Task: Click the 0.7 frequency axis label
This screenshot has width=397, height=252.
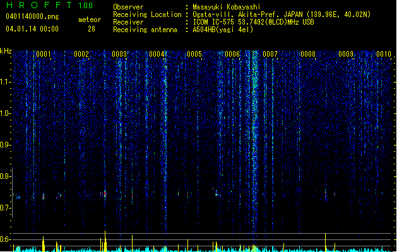Action: 5,208
